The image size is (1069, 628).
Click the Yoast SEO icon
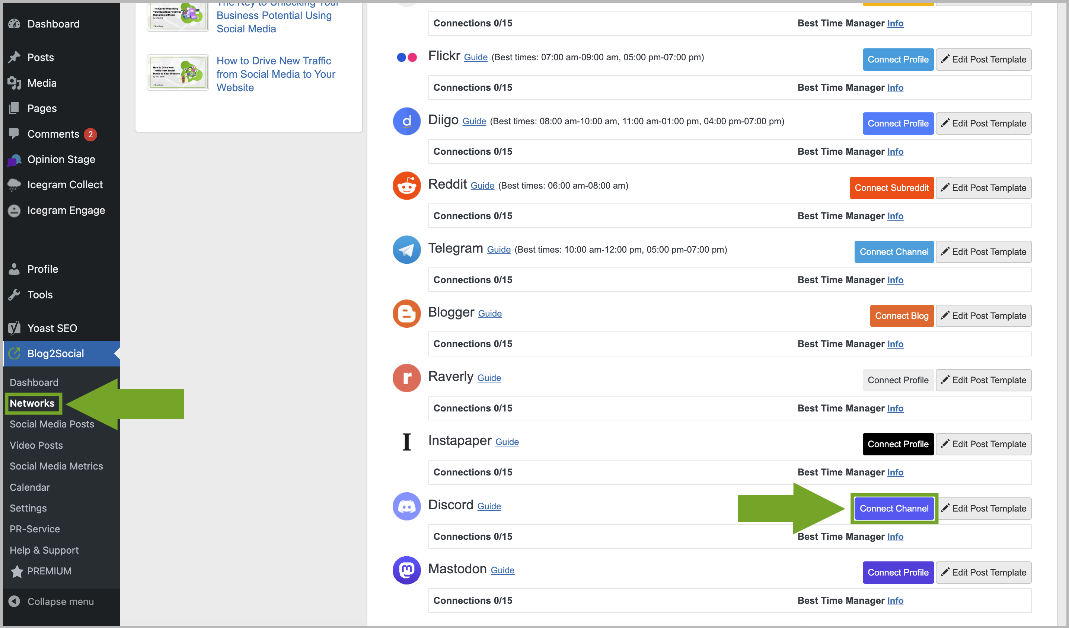(x=14, y=328)
